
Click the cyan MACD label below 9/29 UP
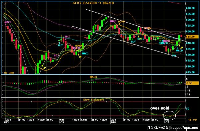click(179, 51)
